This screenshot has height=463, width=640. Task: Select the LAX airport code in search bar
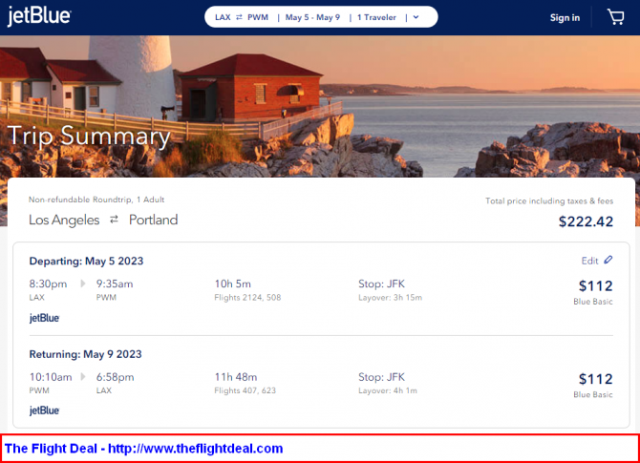pyautogui.click(x=224, y=17)
